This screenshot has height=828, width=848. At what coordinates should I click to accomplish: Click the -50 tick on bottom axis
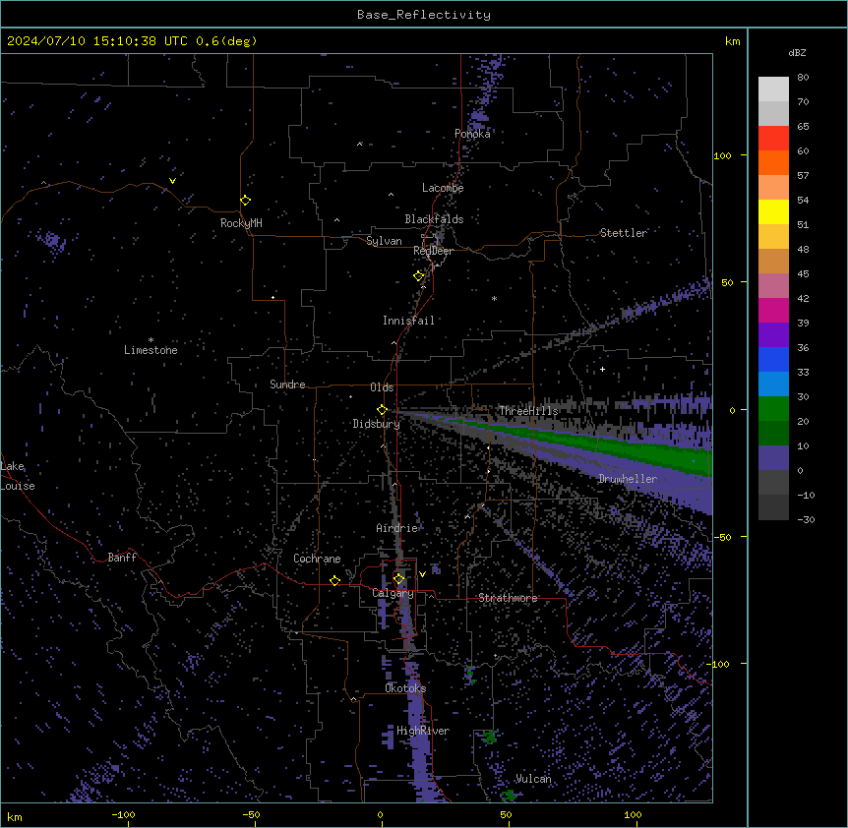click(251, 814)
